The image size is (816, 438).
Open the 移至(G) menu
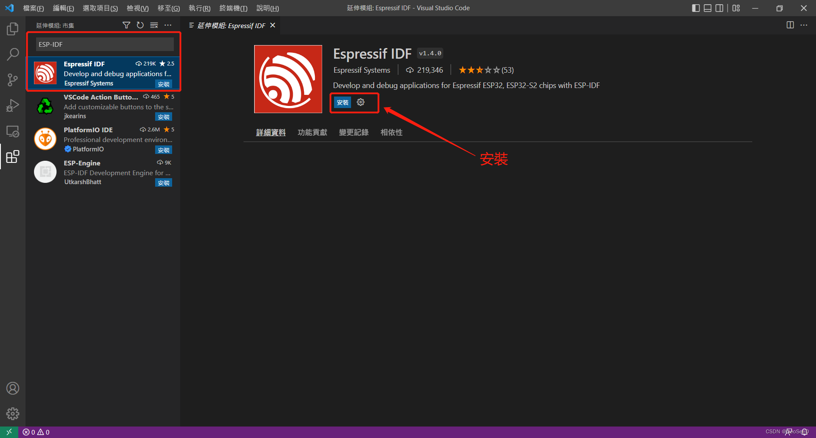click(x=169, y=8)
